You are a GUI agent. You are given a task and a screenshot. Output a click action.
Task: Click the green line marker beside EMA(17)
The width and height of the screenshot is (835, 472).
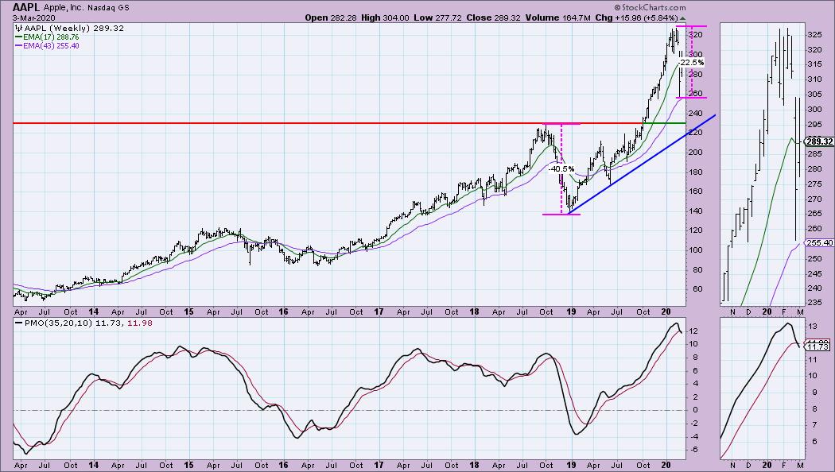tap(18, 37)
